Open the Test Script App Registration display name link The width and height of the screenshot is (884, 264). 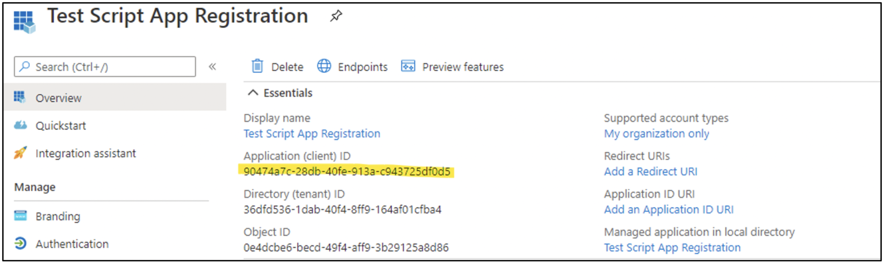pyautogui.click(x=312, y=134)
